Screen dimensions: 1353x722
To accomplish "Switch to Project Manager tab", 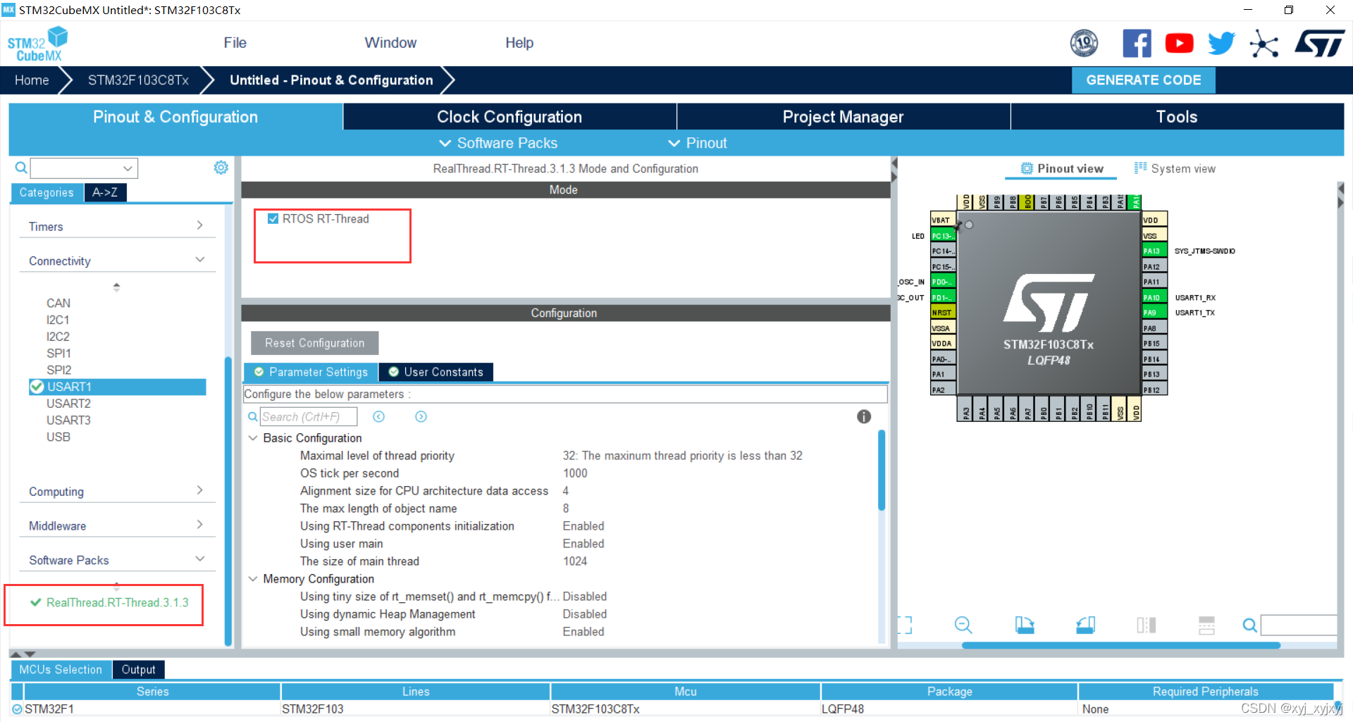I will (843, 117).
